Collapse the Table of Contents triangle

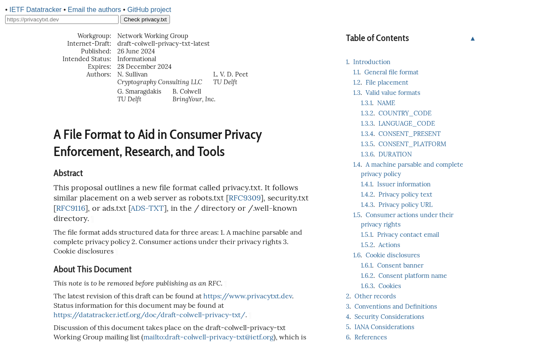click(x=473, y=38)
